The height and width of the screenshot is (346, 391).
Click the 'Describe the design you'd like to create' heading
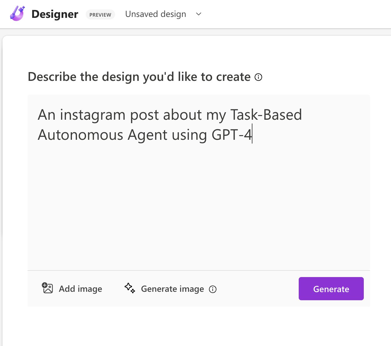click(x=139, y=77)
